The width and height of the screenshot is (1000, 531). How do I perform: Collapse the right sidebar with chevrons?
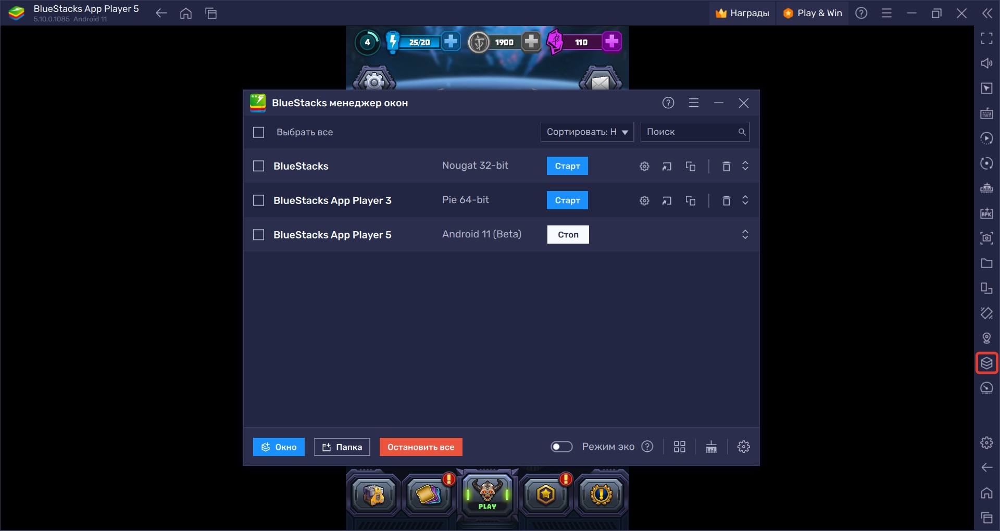tap(986, 14)
